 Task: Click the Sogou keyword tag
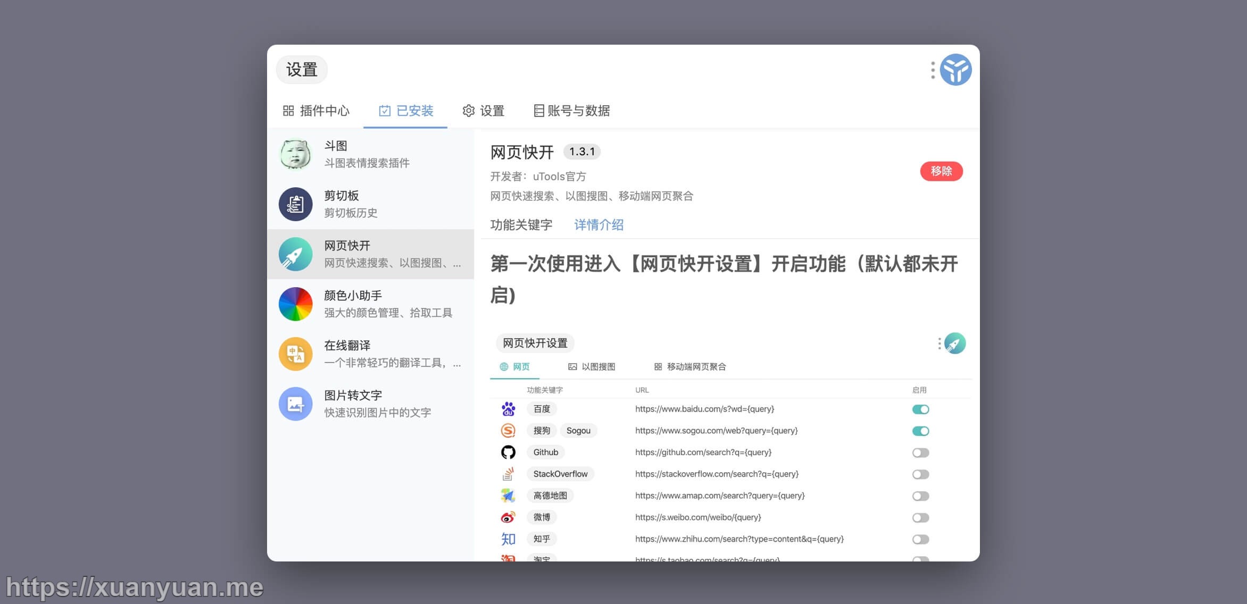[578, 431]
